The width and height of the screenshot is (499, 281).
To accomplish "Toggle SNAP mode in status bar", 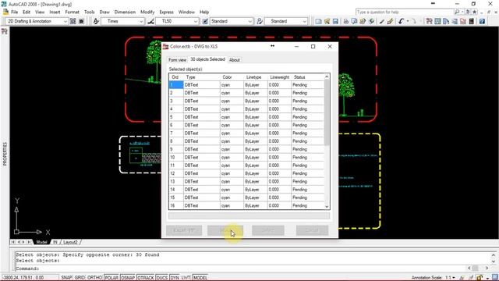I will pyautogui.click(x=66, y=278).
